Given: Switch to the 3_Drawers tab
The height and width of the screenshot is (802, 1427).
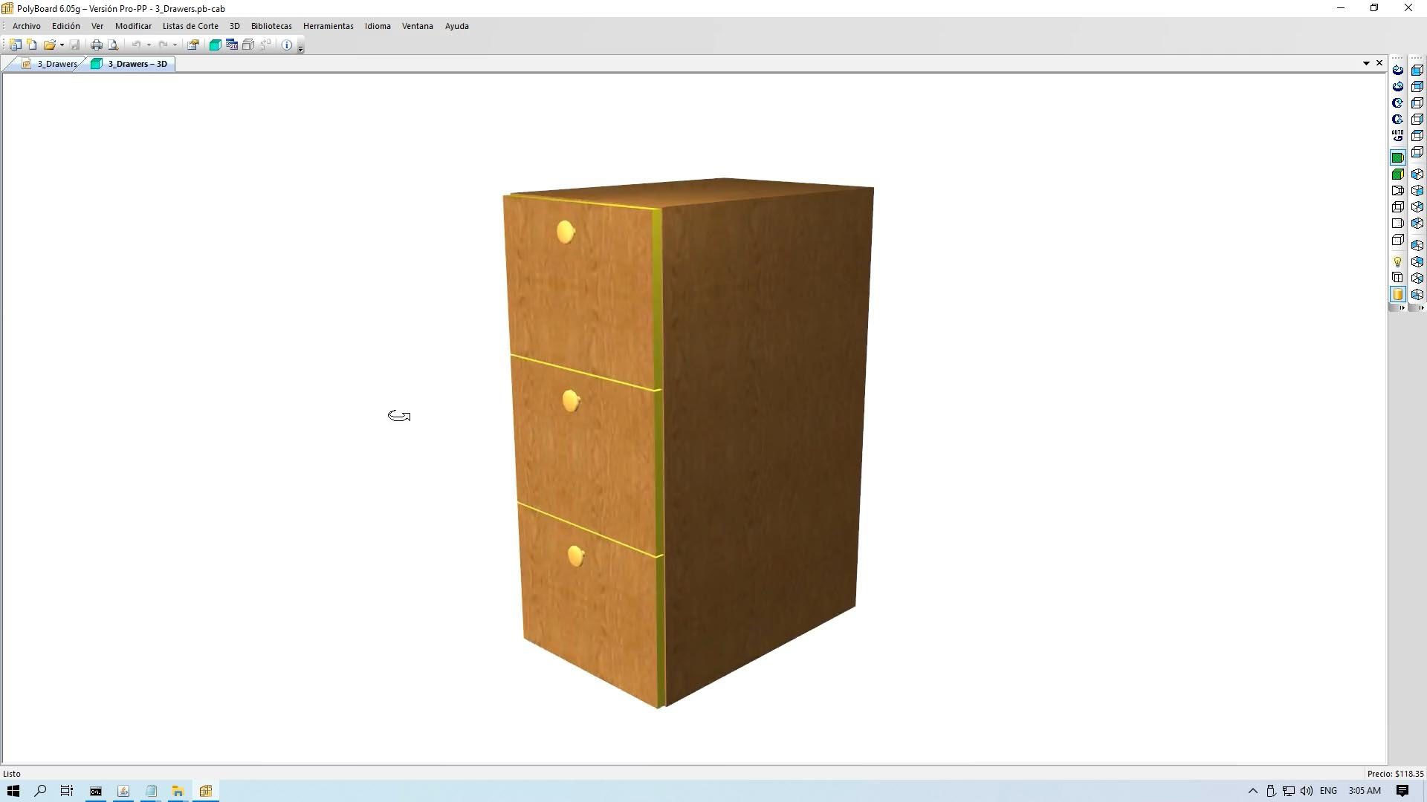Looking at the screenshot, I should 56,64.
